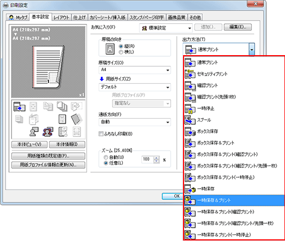Click the OK button
Viewport: 285px width, 241px height.
point(173,196)
